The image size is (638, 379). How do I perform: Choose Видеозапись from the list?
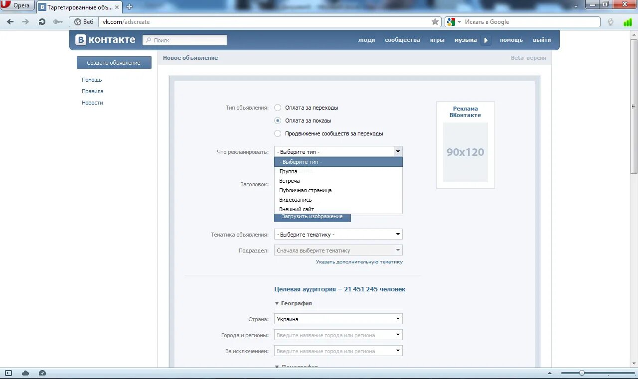coord(338,200)
